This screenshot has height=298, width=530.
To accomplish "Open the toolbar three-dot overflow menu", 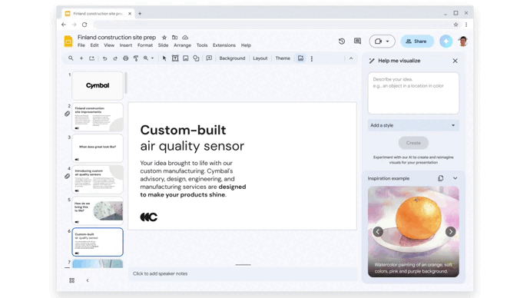I will [312, 58].
